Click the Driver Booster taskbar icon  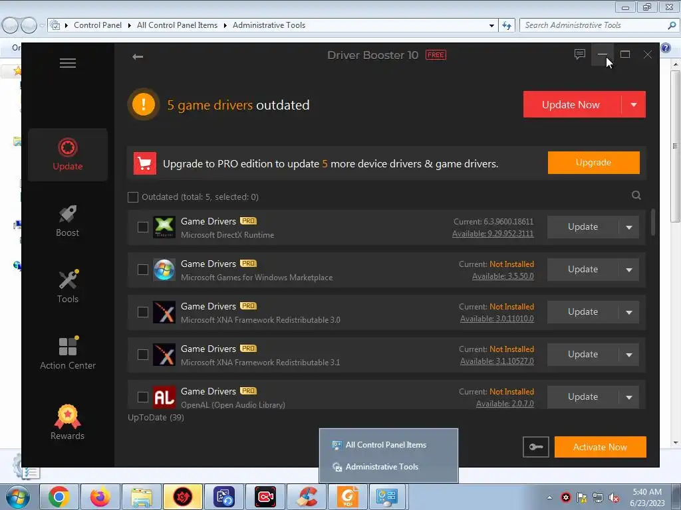[183, 497]
